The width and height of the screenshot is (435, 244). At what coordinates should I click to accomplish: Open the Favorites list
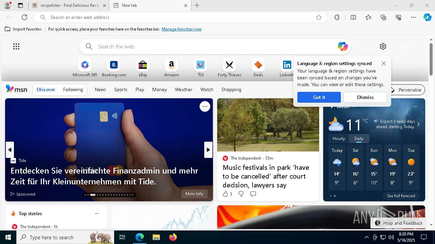[368, 17]
